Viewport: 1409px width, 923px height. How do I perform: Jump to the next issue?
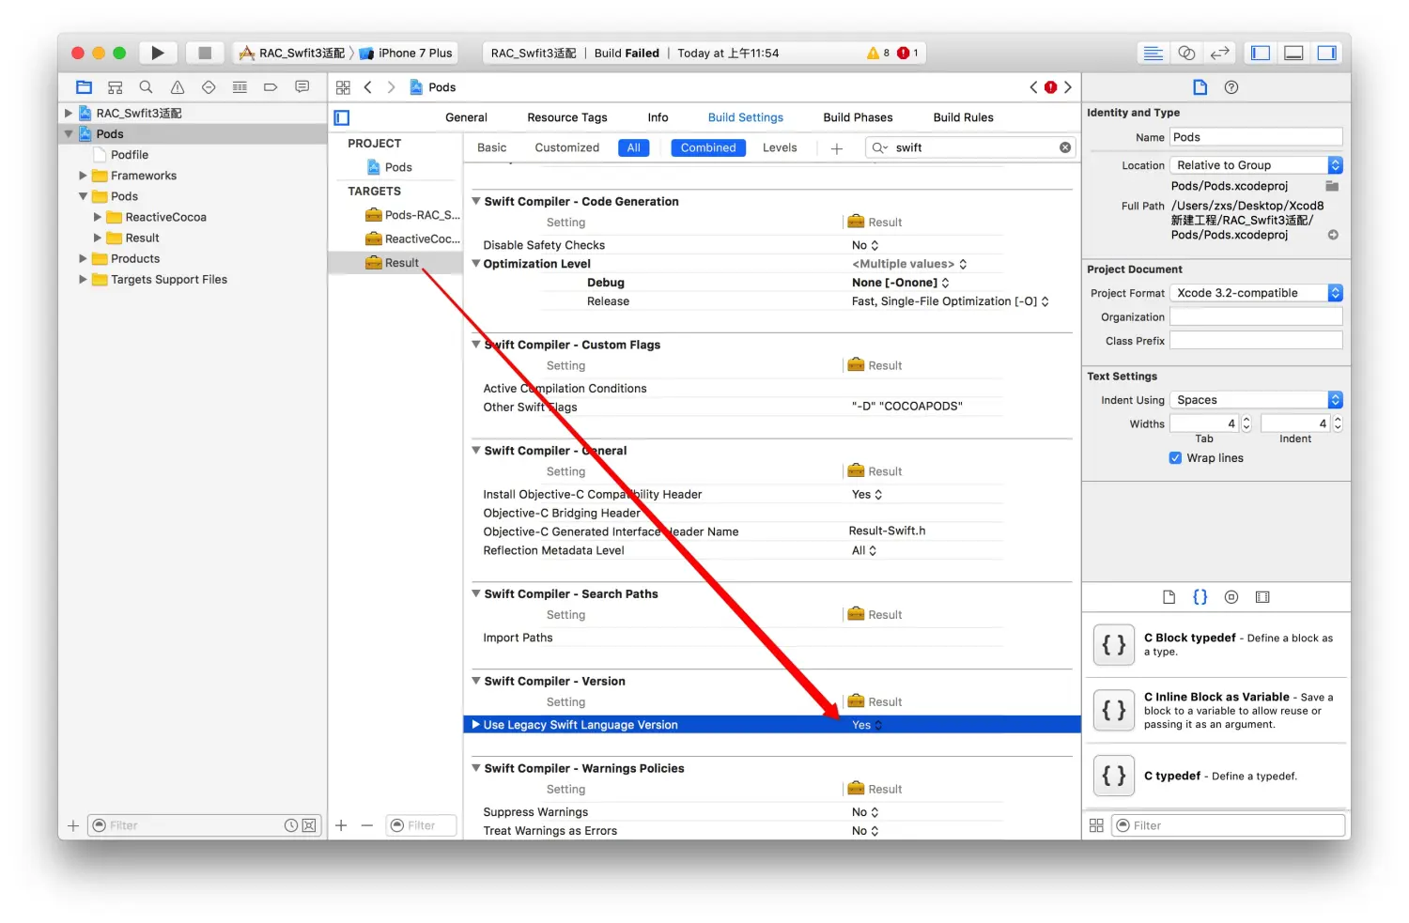tap(1068, 87)
